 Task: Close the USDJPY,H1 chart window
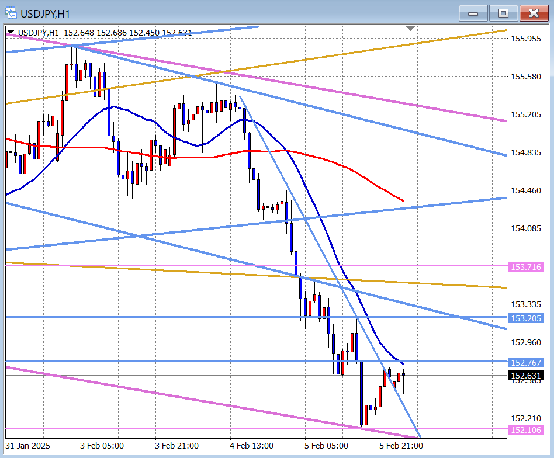(x=534, y=13)
